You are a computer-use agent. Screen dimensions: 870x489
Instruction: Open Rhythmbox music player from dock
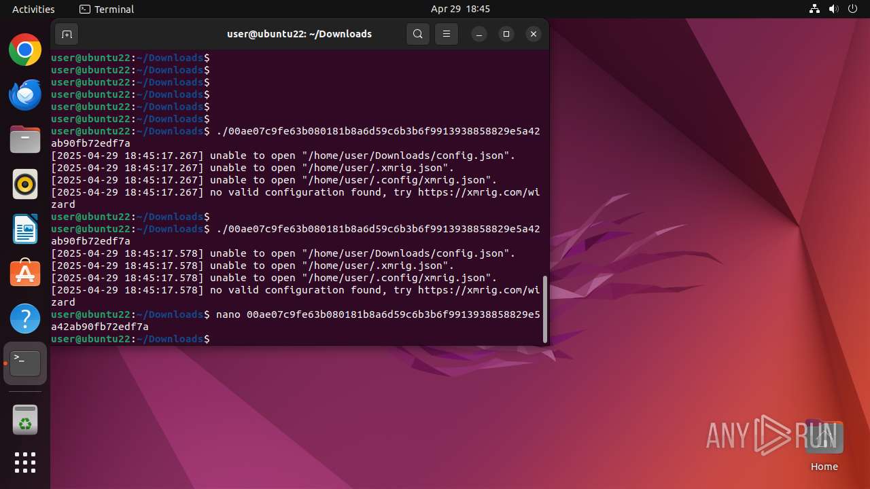point(25,184)
